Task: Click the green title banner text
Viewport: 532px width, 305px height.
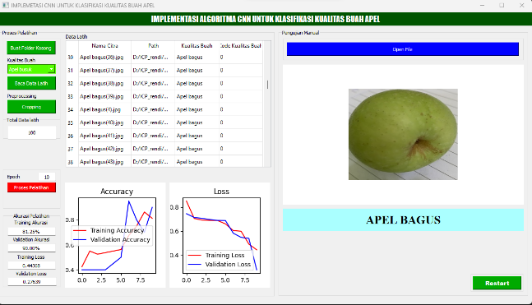Action: (x=266, y=19)
